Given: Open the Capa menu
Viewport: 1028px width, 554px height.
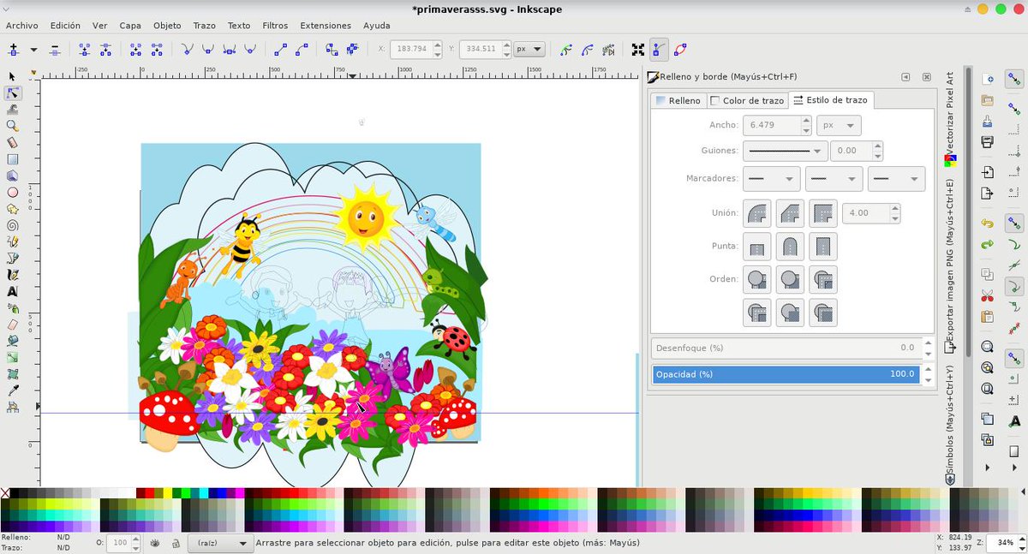Looking at the screenshot, I should point(130,26).
